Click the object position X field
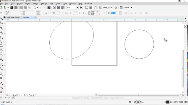Screen dimensions: 188x105 click(11, 12)
